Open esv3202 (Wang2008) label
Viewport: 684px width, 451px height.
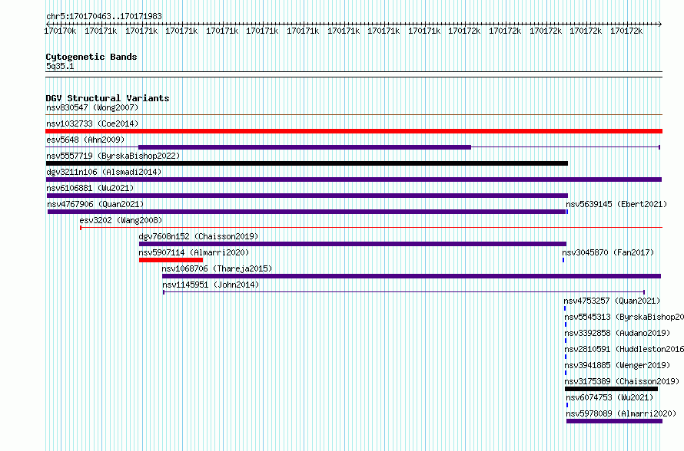[x=121, y=220]
